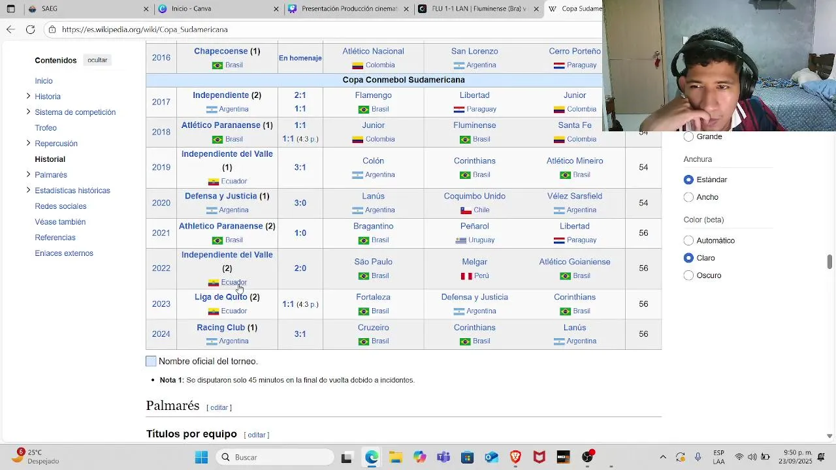Open Task View on the taskbar
Image resolution: width=836 pixels, height=470 pixels.
[x=346, y=457]
